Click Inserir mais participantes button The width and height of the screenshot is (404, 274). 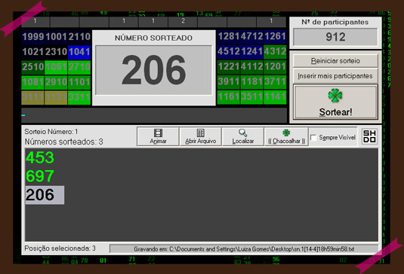(x=335, y=76)
